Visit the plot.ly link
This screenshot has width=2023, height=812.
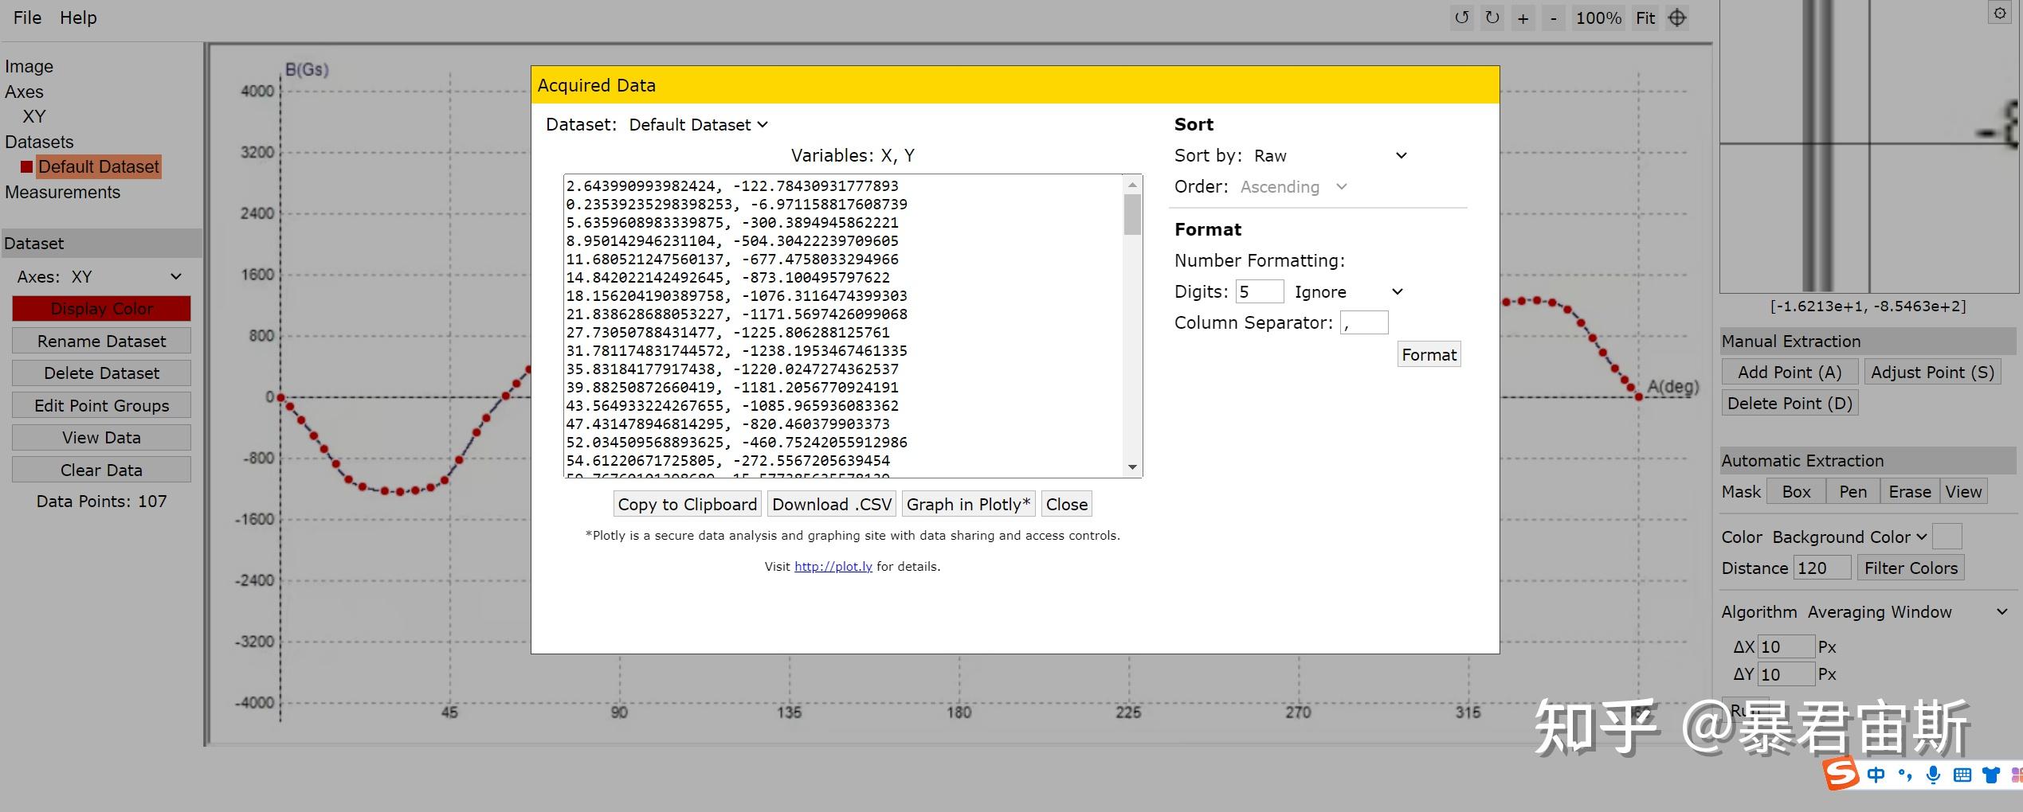coord(833,566)
